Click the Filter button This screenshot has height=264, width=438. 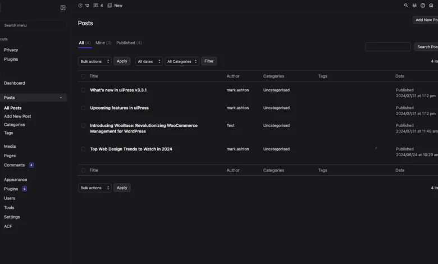(209, 61)
